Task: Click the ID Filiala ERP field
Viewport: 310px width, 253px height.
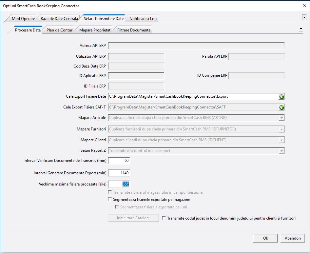Action: pos(136,86)
